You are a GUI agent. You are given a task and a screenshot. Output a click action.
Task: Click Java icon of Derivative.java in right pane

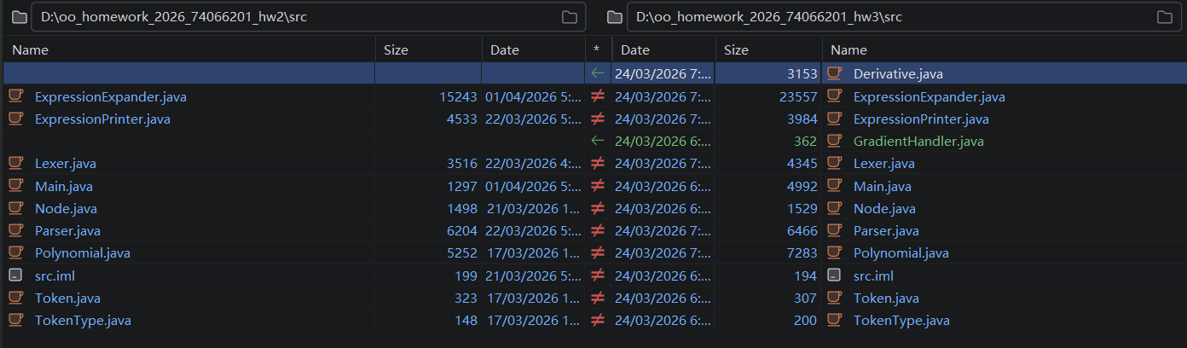[x=835, y=73]
